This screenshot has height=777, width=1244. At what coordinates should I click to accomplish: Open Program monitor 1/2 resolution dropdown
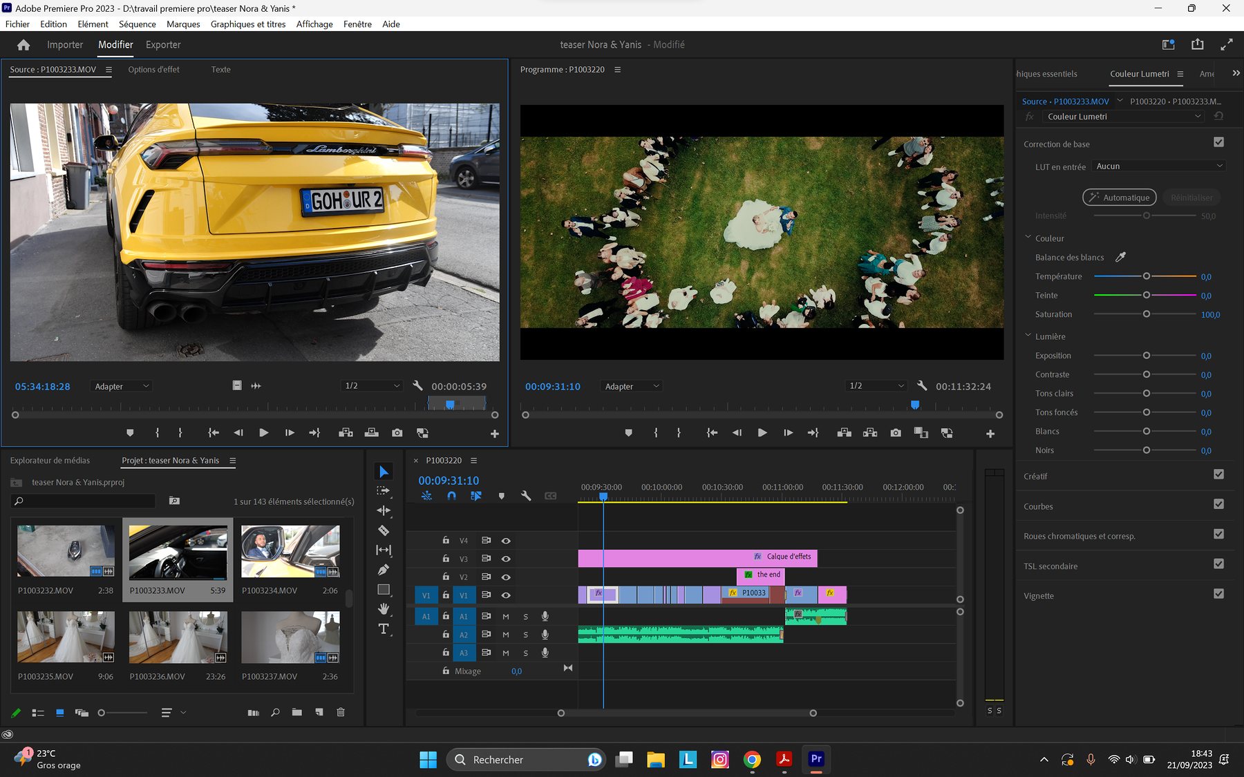tap(876, 386)
